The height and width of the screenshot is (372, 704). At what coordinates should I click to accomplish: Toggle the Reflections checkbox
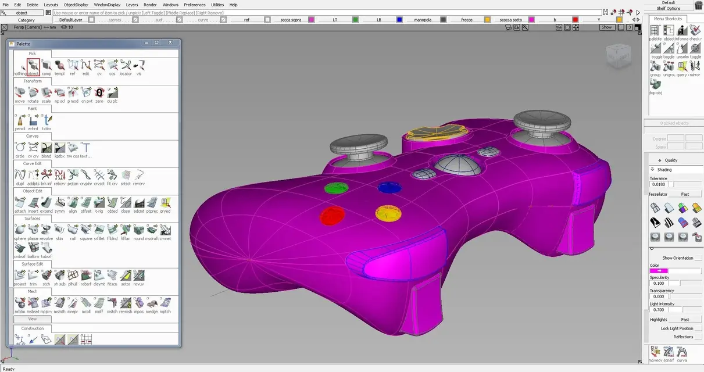coord(699,337)
